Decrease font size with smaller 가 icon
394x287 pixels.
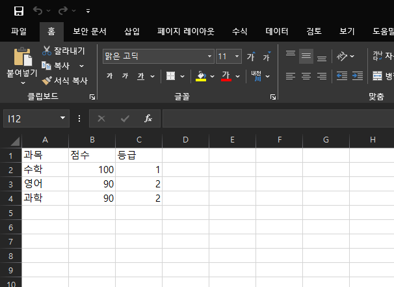[x=267, y=56]
